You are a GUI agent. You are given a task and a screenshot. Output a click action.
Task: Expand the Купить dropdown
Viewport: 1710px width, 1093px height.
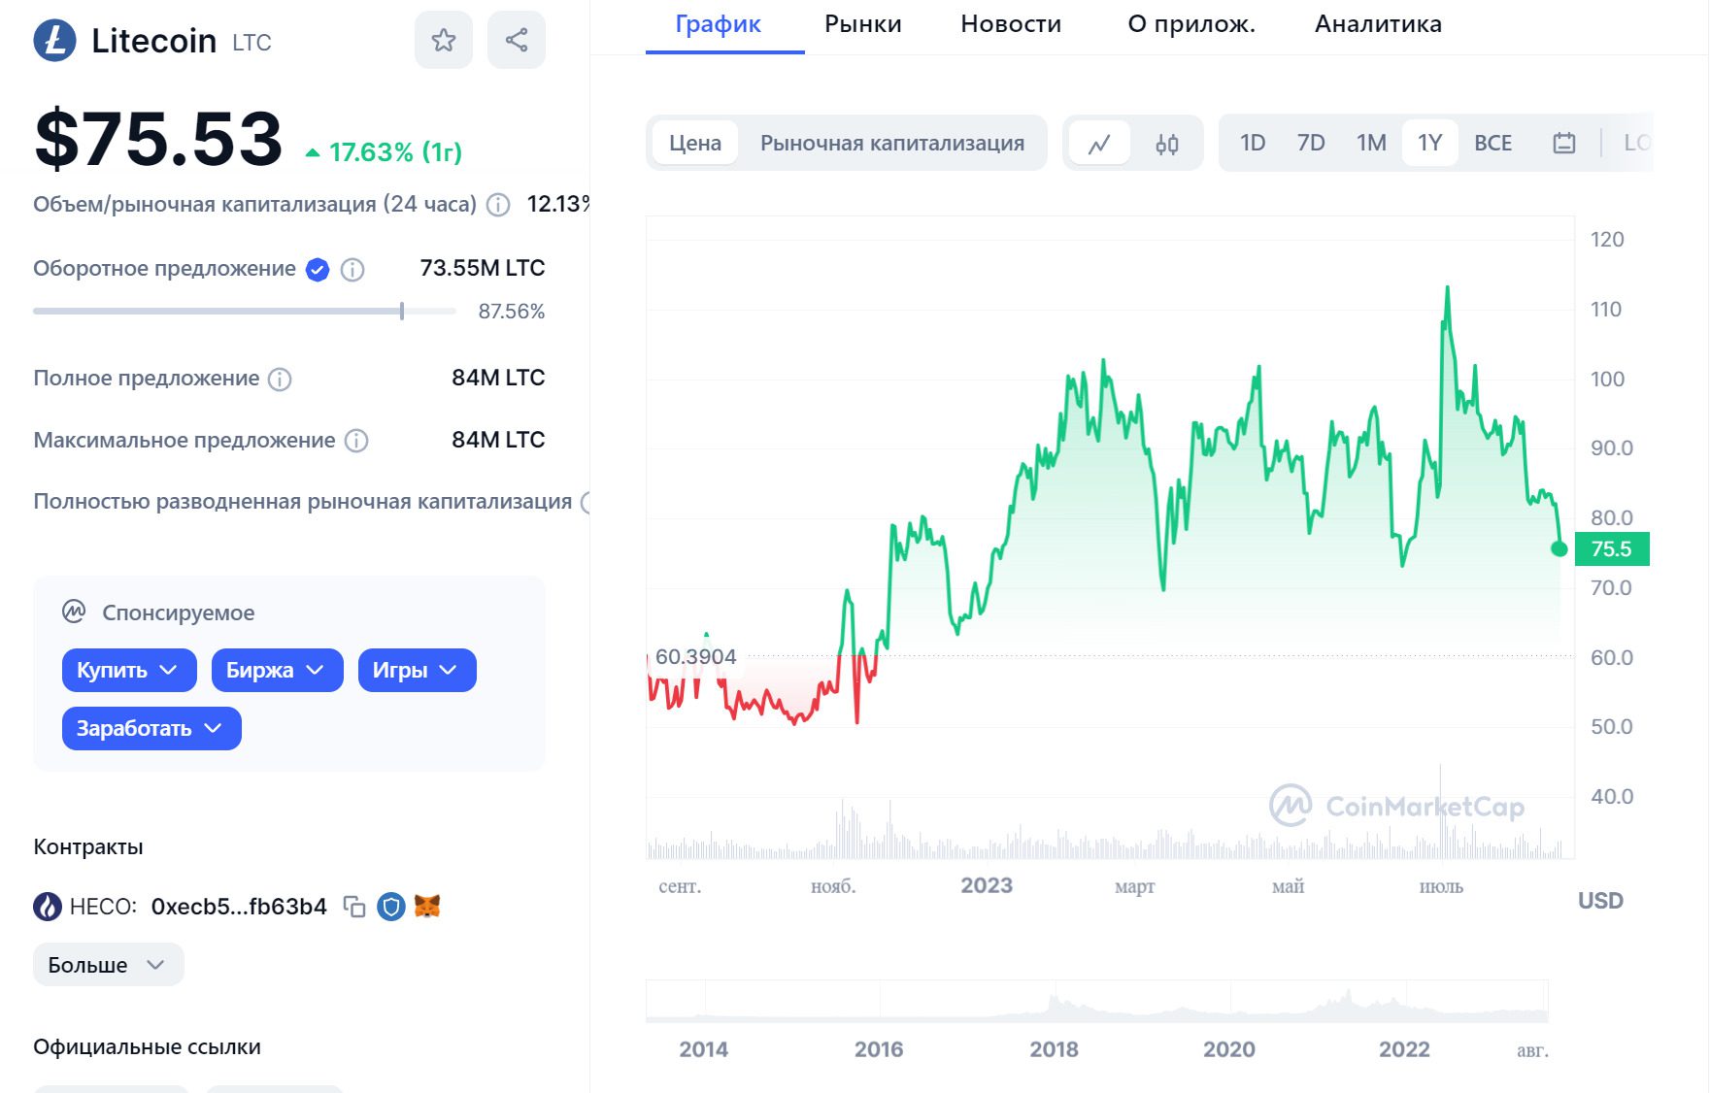pos(129,671)
